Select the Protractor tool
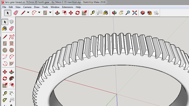Screen dimensions: 189x106 pos(5,100)
